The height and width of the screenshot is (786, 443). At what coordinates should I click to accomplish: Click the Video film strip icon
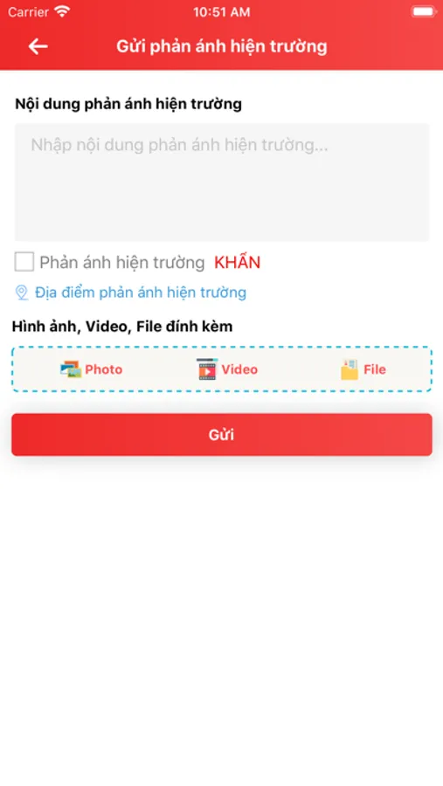click(x=207, y=369)
